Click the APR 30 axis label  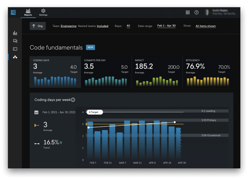tap(182, 163)
